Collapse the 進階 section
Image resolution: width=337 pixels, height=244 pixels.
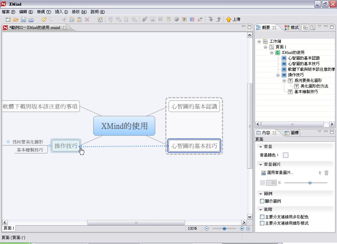261,209
